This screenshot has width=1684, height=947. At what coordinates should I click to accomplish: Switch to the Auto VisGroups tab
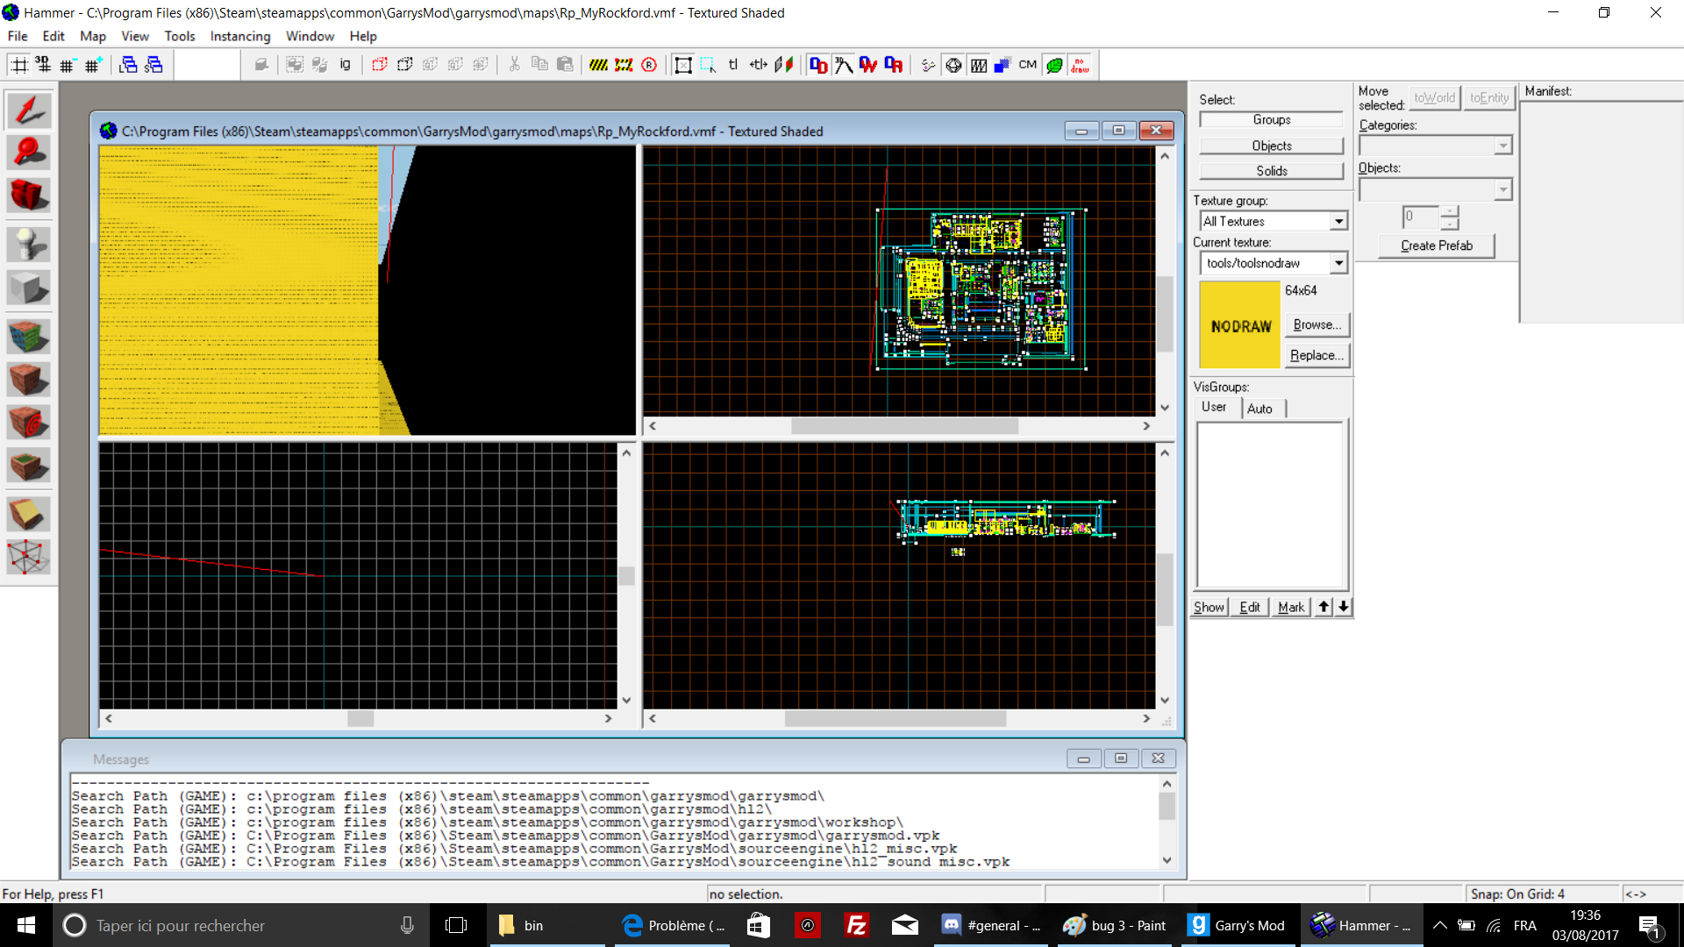coord(1259,409)
